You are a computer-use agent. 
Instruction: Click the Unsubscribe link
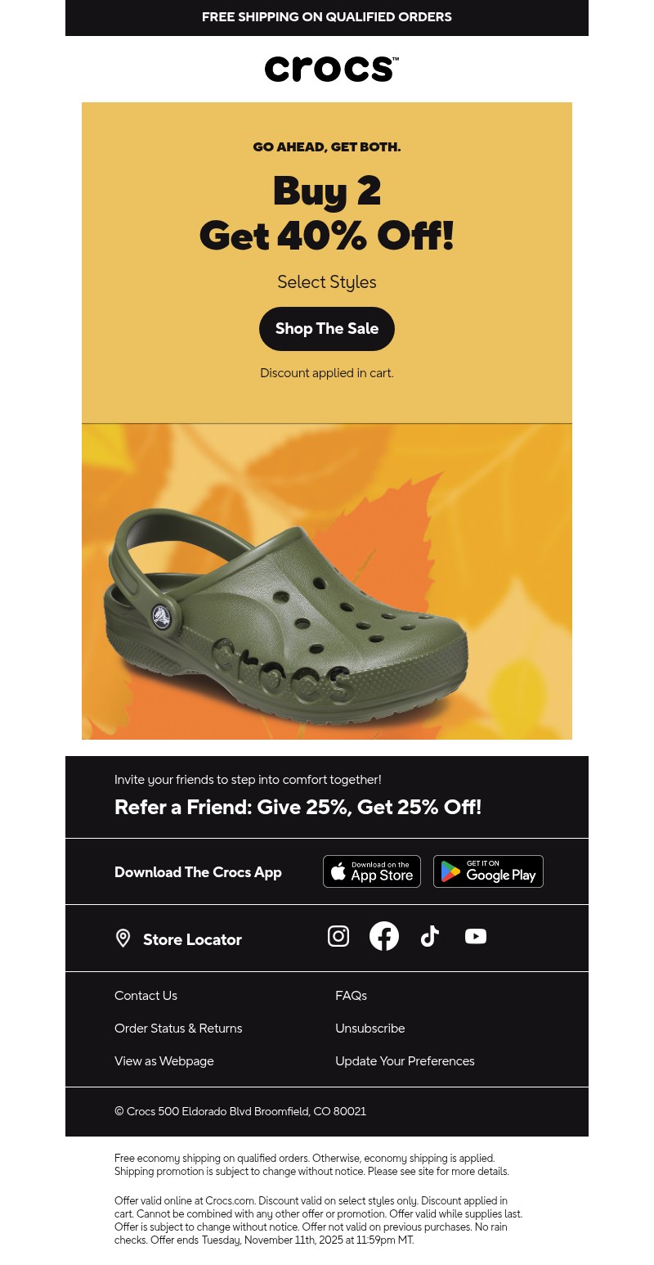(370, 1029)
